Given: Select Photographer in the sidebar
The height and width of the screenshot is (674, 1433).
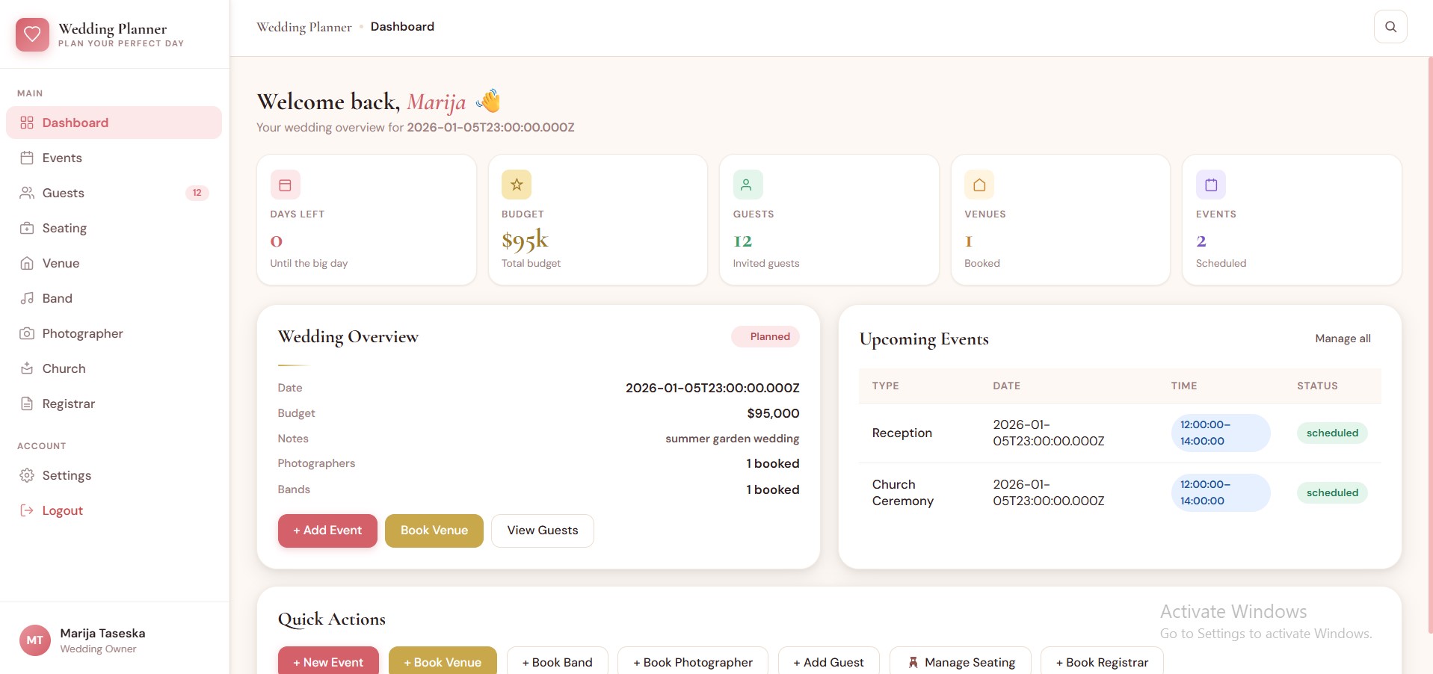Looking at the screenshot, I should (x=82, y=333).
